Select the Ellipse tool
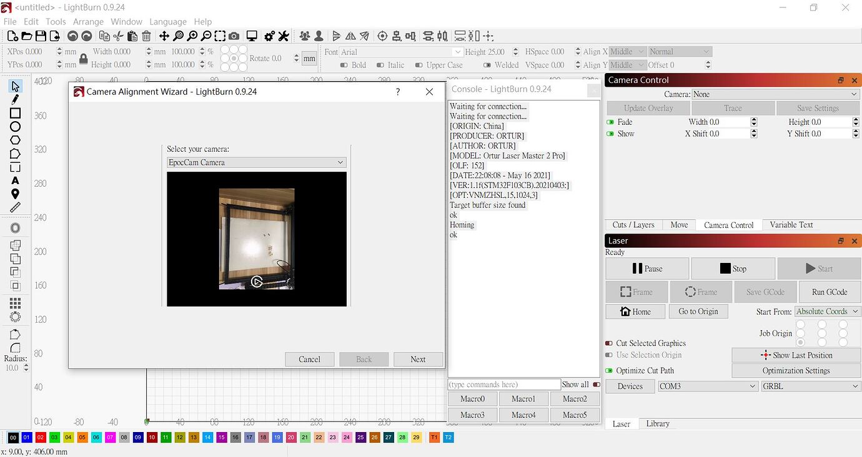Screen dimensions: 862x457 click(x=15, y=127)
